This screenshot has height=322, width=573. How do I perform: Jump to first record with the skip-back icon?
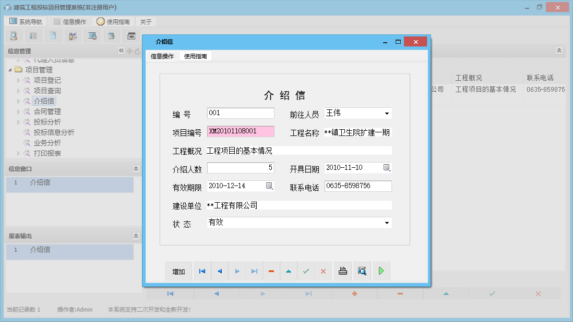click(202, 271)
